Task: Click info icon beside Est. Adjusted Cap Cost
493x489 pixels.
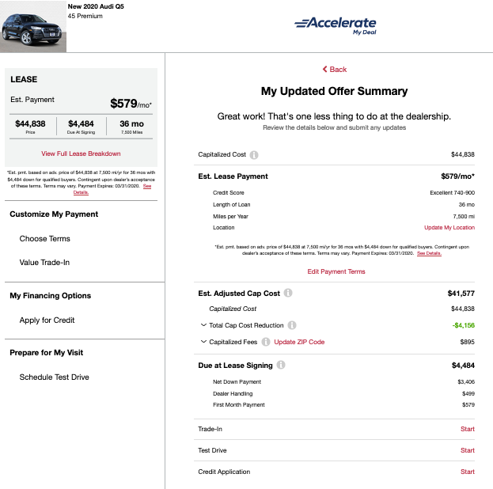Action: pos(288,294)
